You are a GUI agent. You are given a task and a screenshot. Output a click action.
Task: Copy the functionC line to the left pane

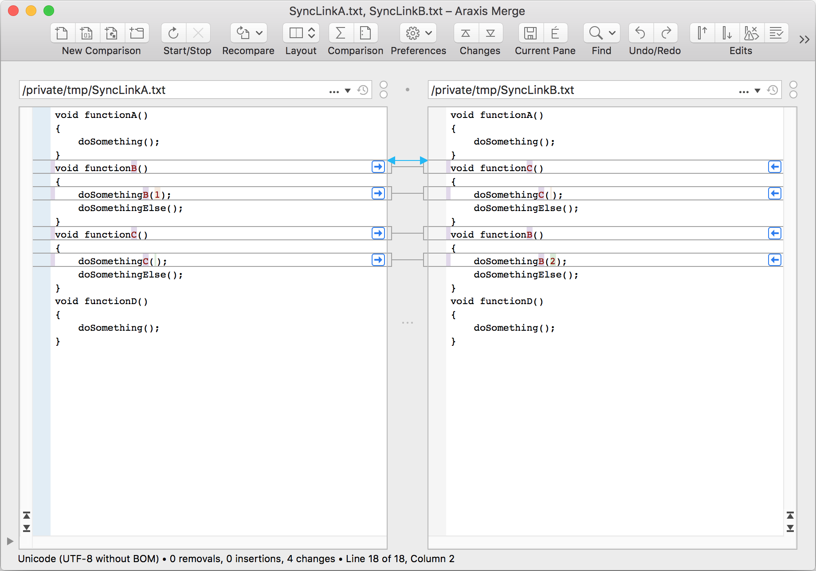pos(774,167)
